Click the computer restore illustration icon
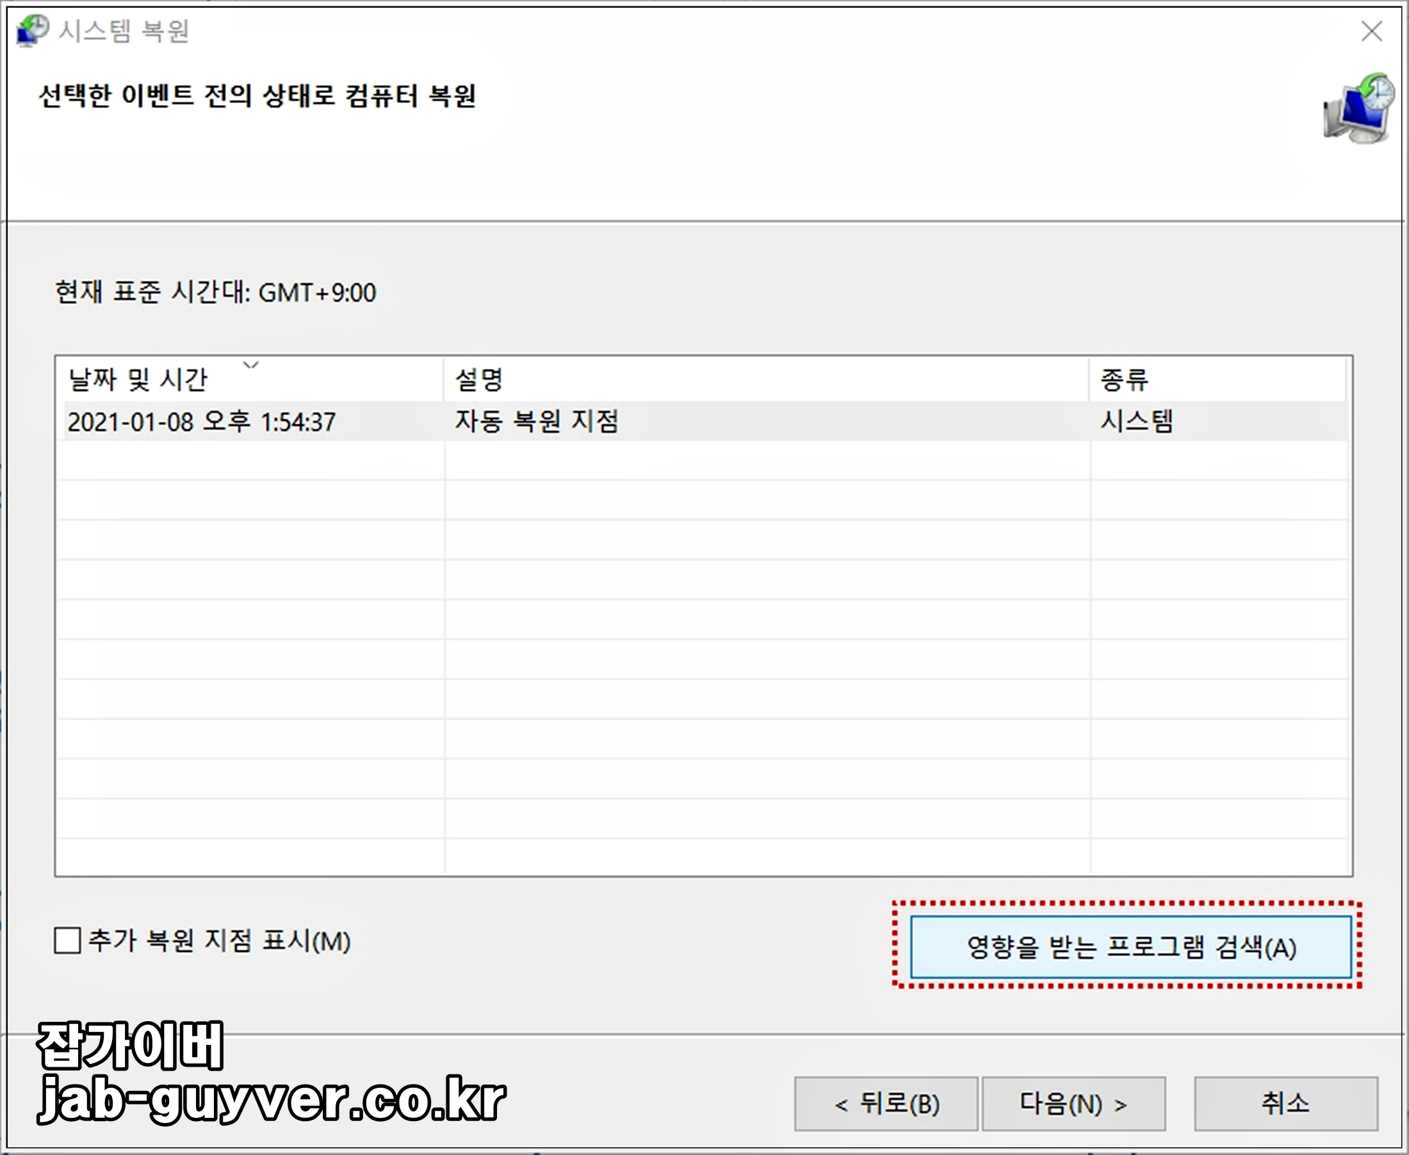This screenshot has width=1409, height=1155. point(1358,108)
